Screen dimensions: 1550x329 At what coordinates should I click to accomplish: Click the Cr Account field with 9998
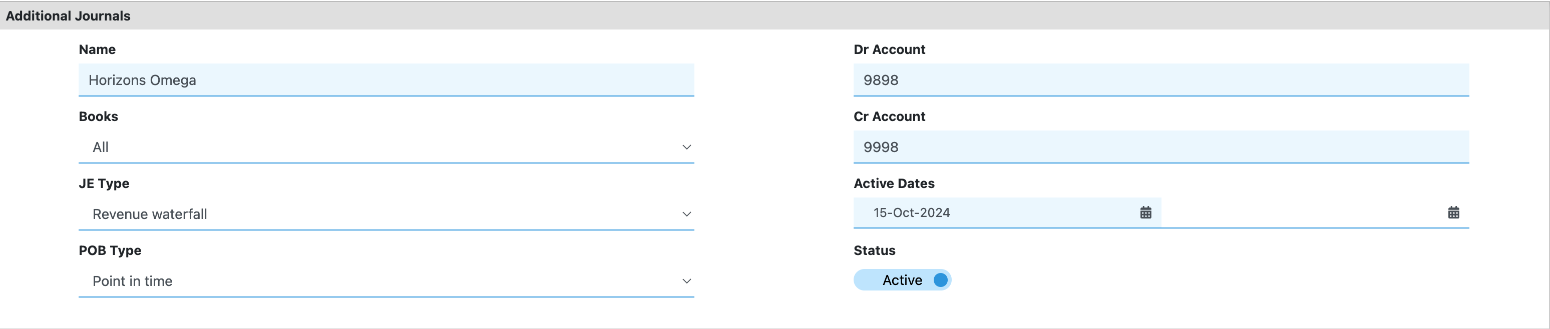click(x=1161, y=147)
